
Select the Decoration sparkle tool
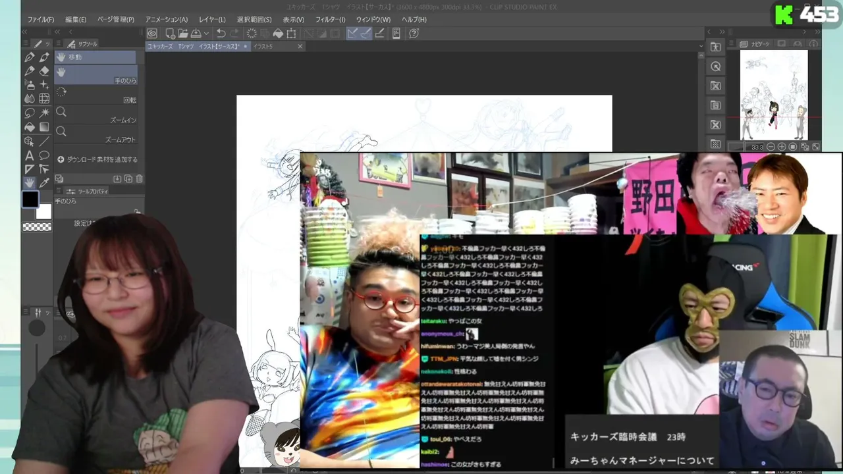click(x=44, y=85)
